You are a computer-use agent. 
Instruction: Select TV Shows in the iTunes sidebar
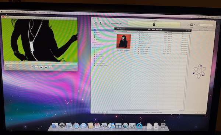tap(99, 34)
